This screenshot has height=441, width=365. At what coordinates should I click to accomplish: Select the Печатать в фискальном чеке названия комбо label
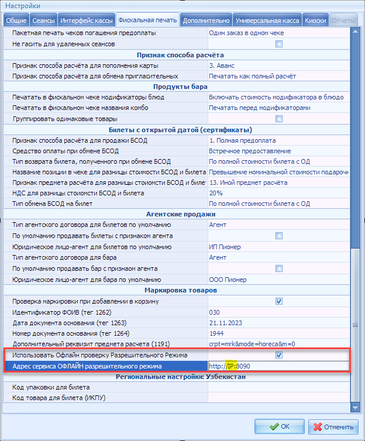point(80,108)
